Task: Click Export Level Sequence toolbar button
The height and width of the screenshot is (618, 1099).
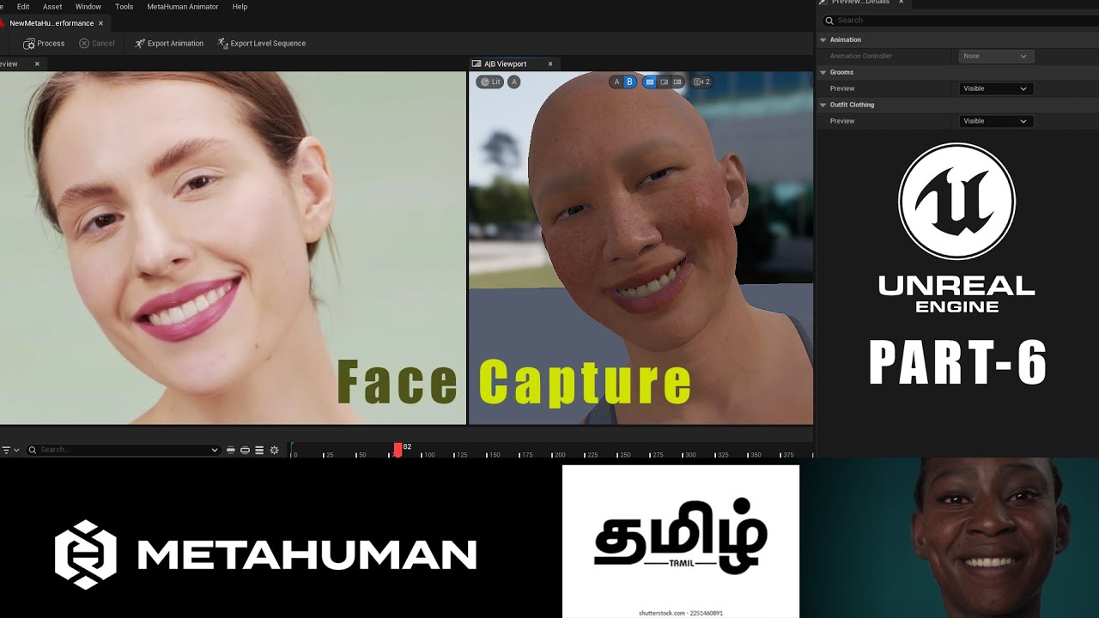Action: [x=262, y=43]
